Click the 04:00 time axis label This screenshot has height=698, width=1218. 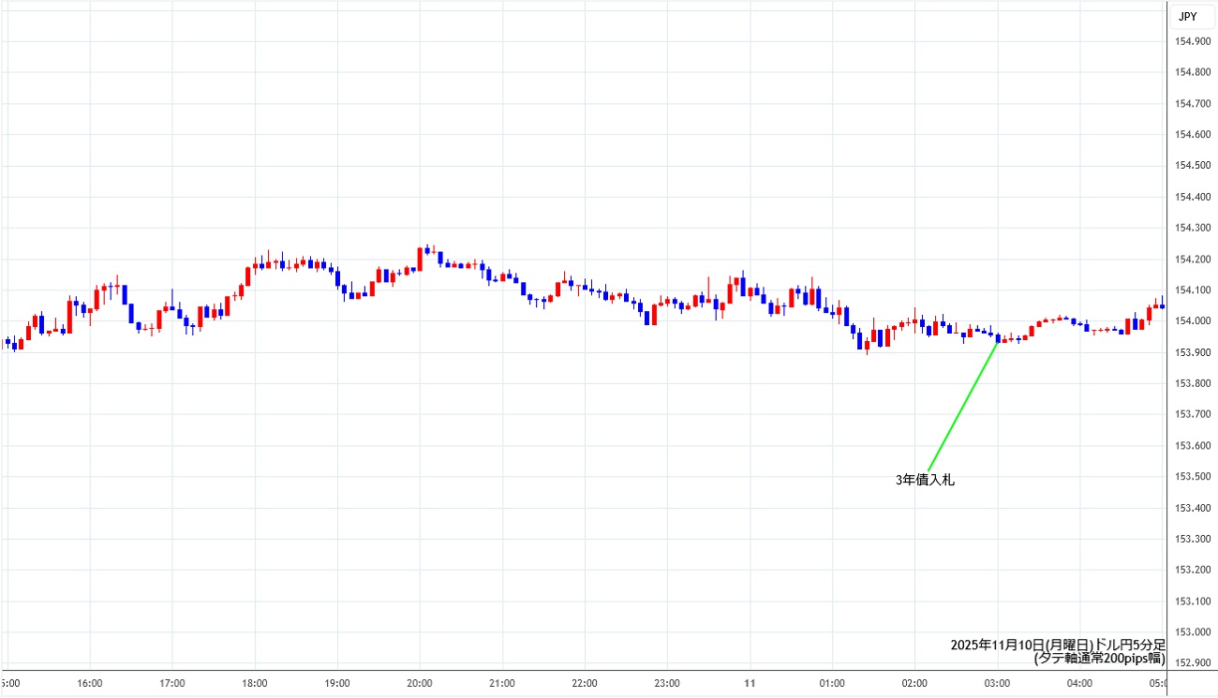pyautogui.click(x=1079, y=683)
